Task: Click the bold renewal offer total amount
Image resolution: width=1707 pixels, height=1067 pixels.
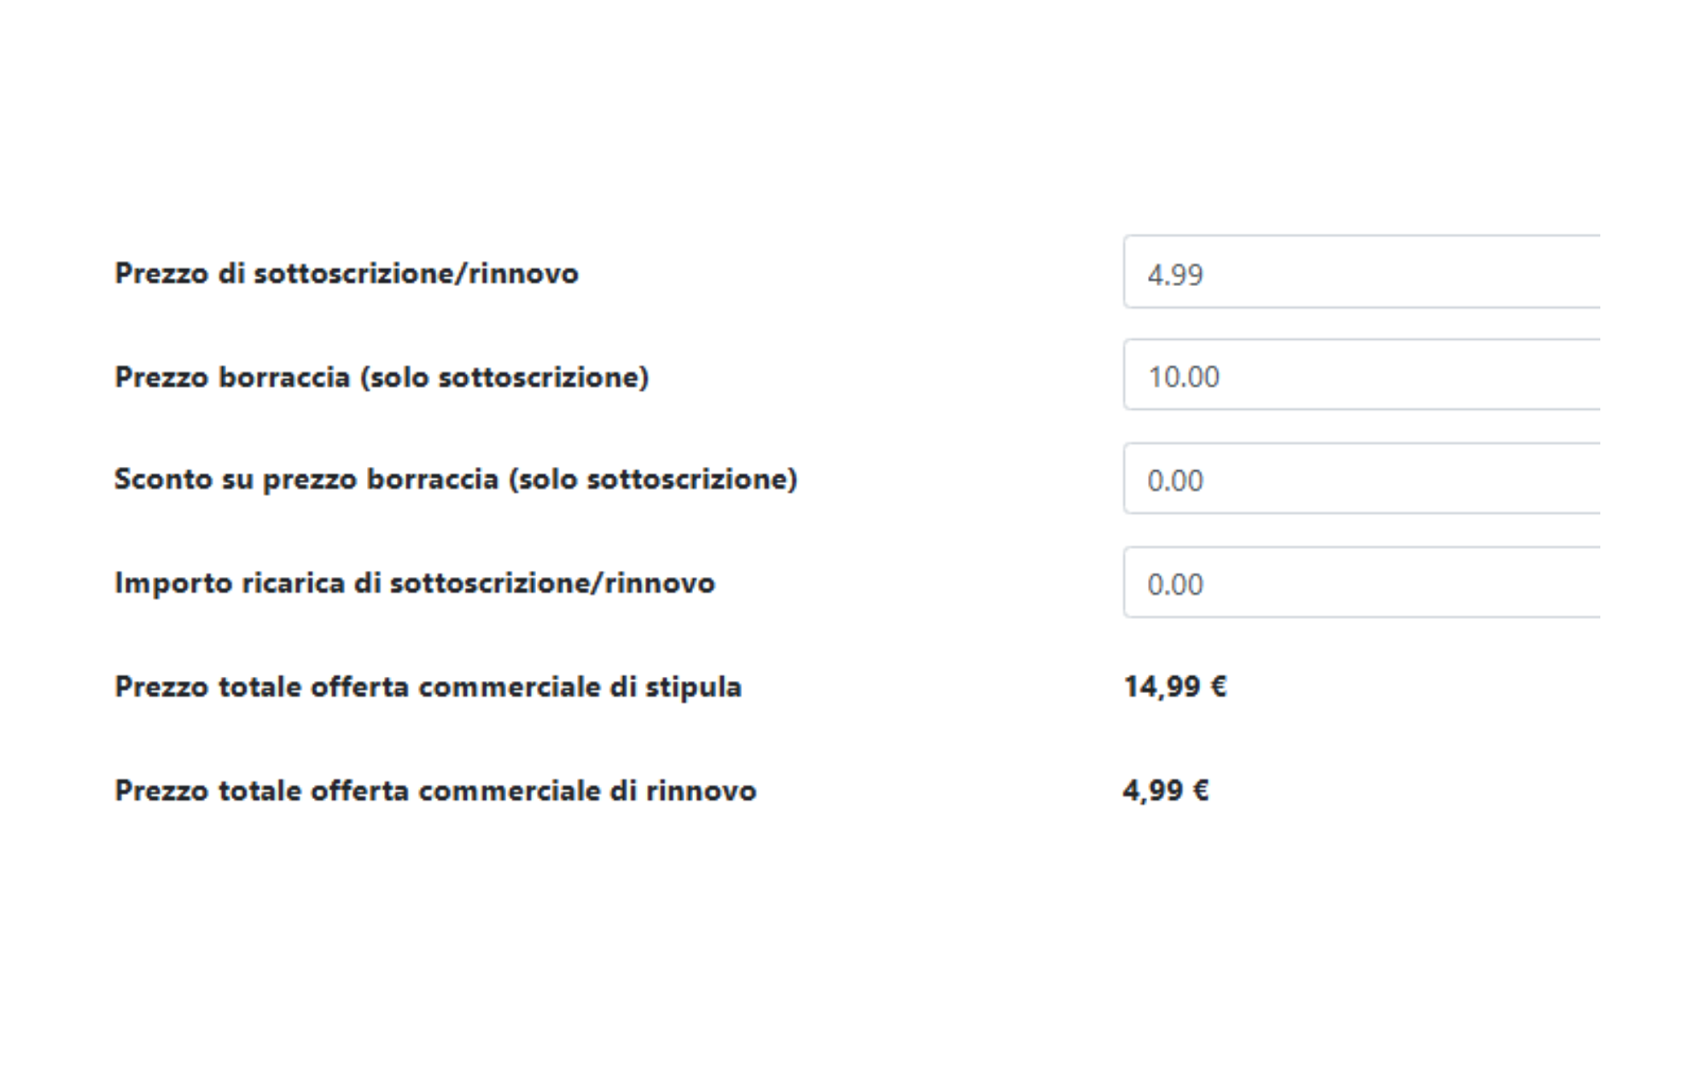Action: pyautogui.click(x=1165, y=791)
